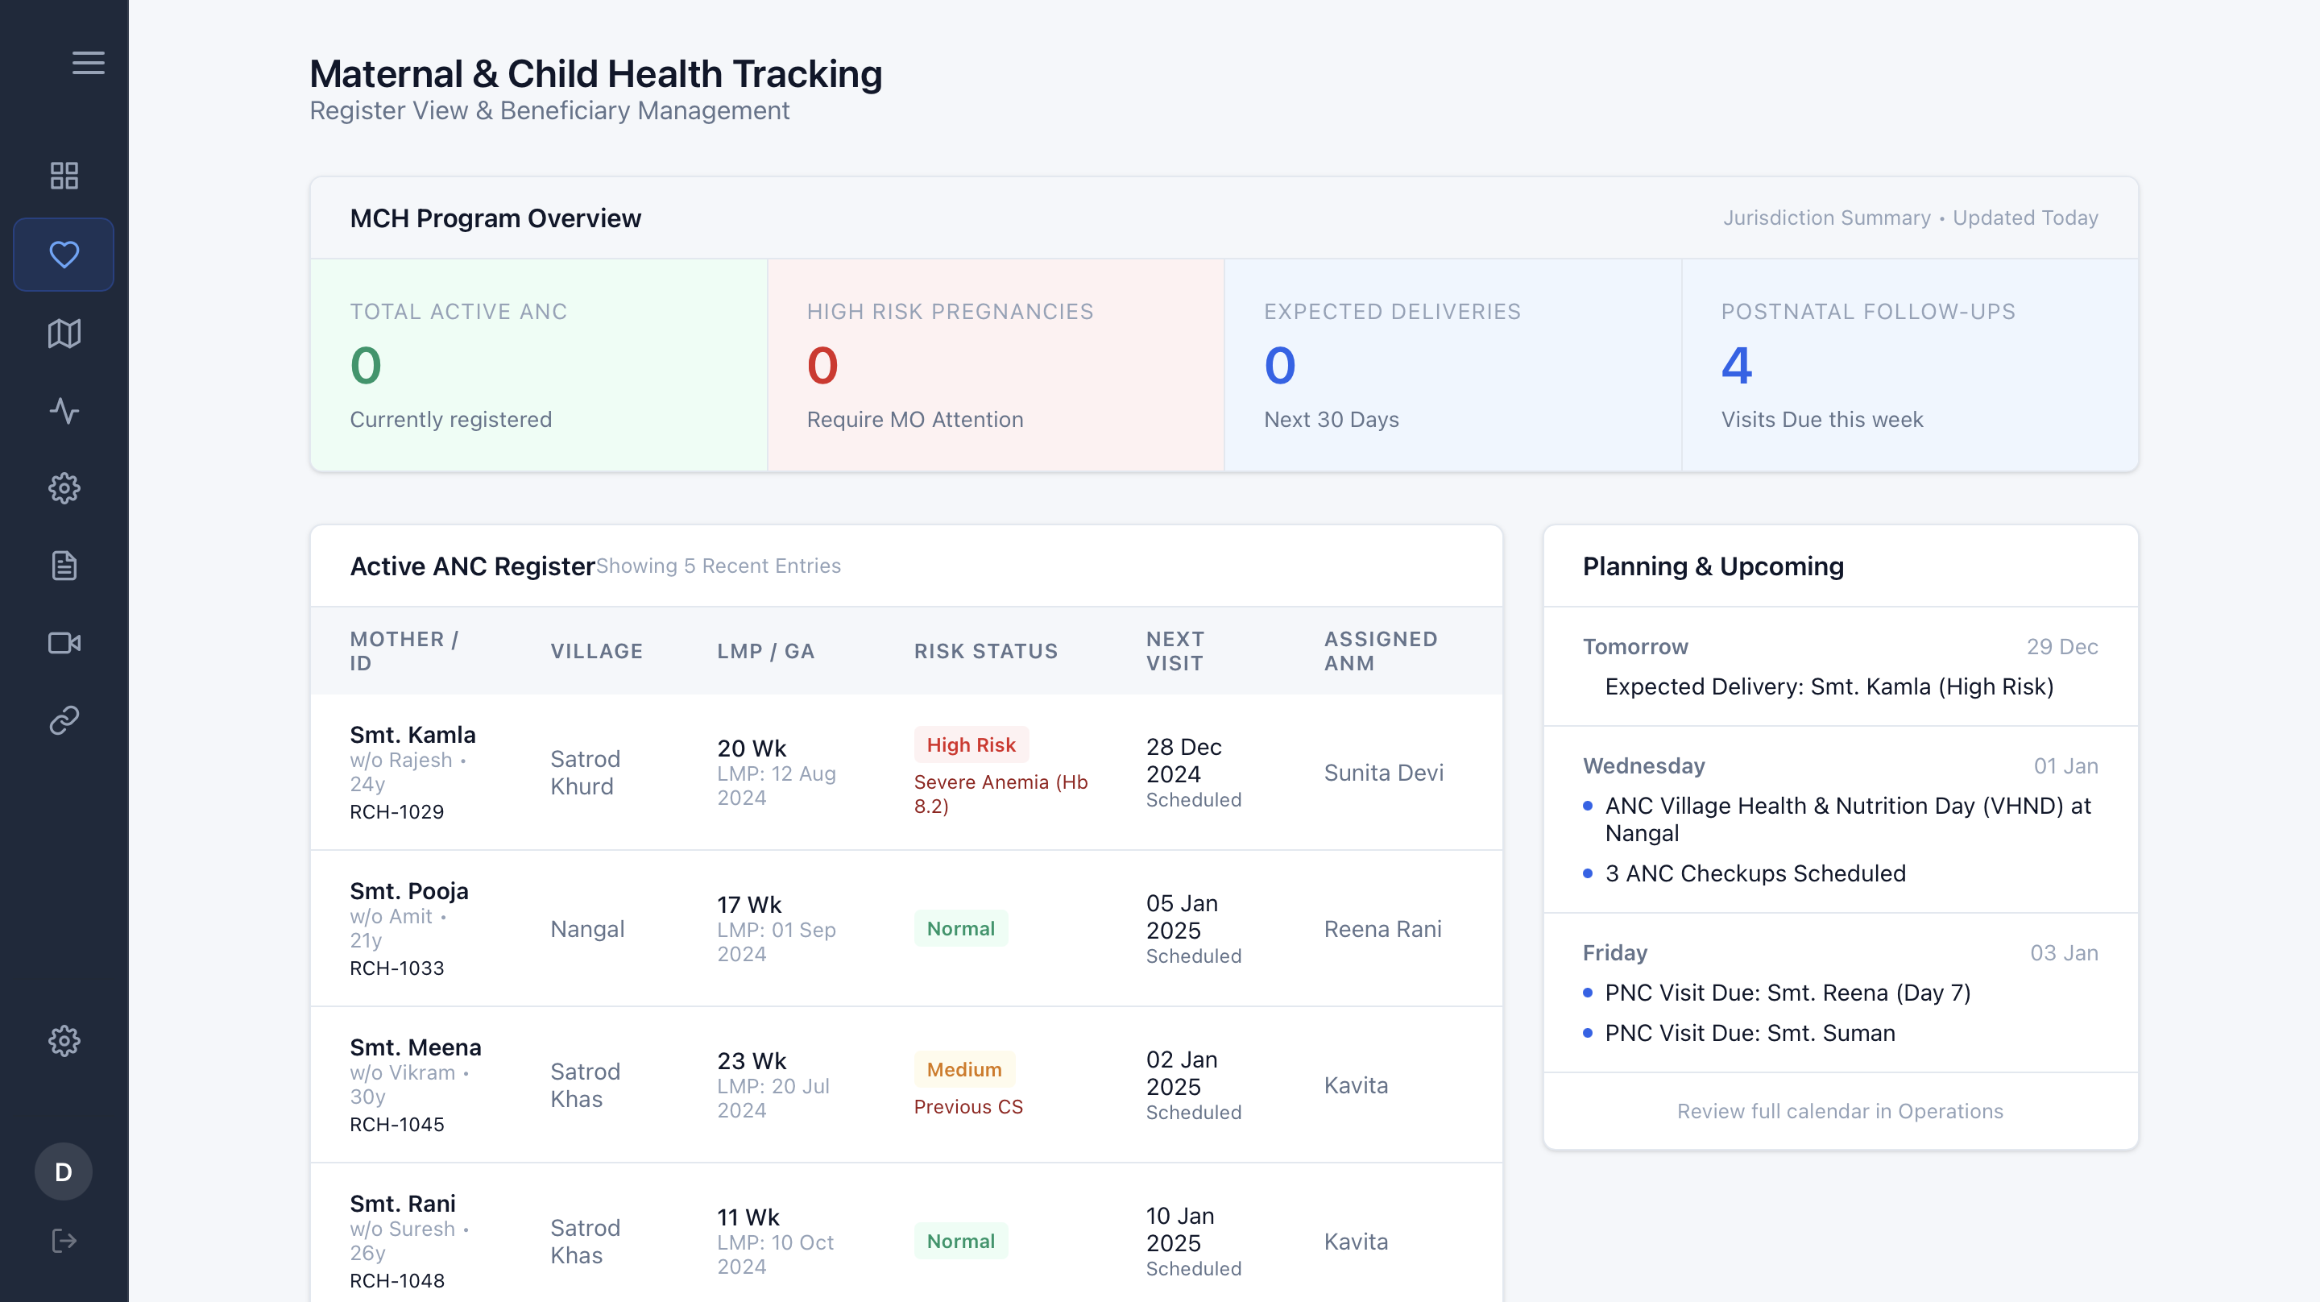
Task: Click assigned ANM Reena Rani
Action: click(x=1382, y=929)
